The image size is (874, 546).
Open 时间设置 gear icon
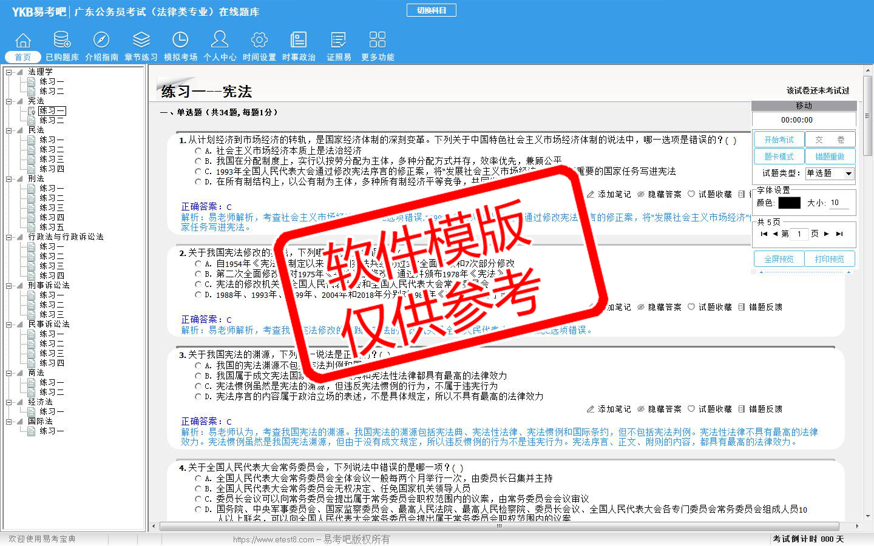(x=259, y=40)
